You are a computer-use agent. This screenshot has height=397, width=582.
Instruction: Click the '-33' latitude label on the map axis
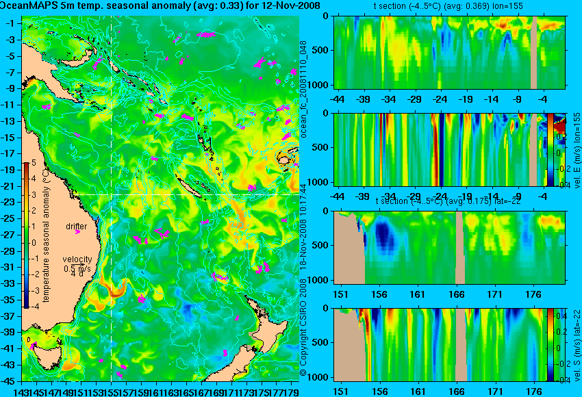[8, 283]
